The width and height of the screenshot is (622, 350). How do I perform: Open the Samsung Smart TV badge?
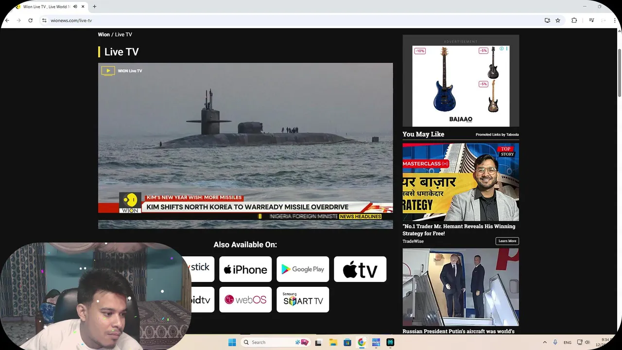[303, 299]
